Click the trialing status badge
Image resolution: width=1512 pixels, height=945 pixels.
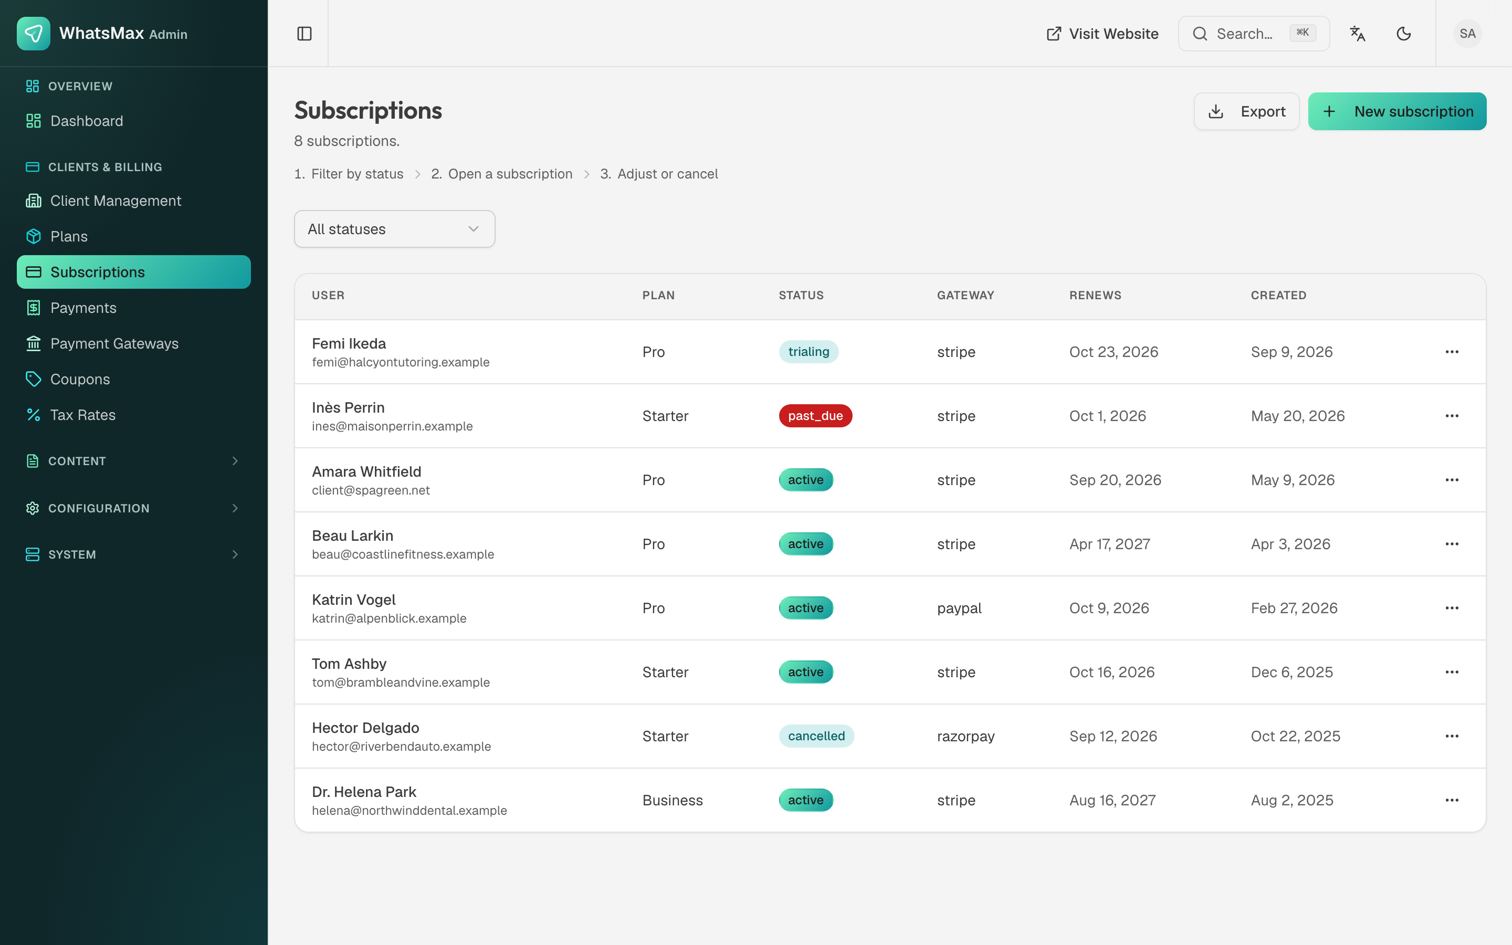[x=808, y=352]
